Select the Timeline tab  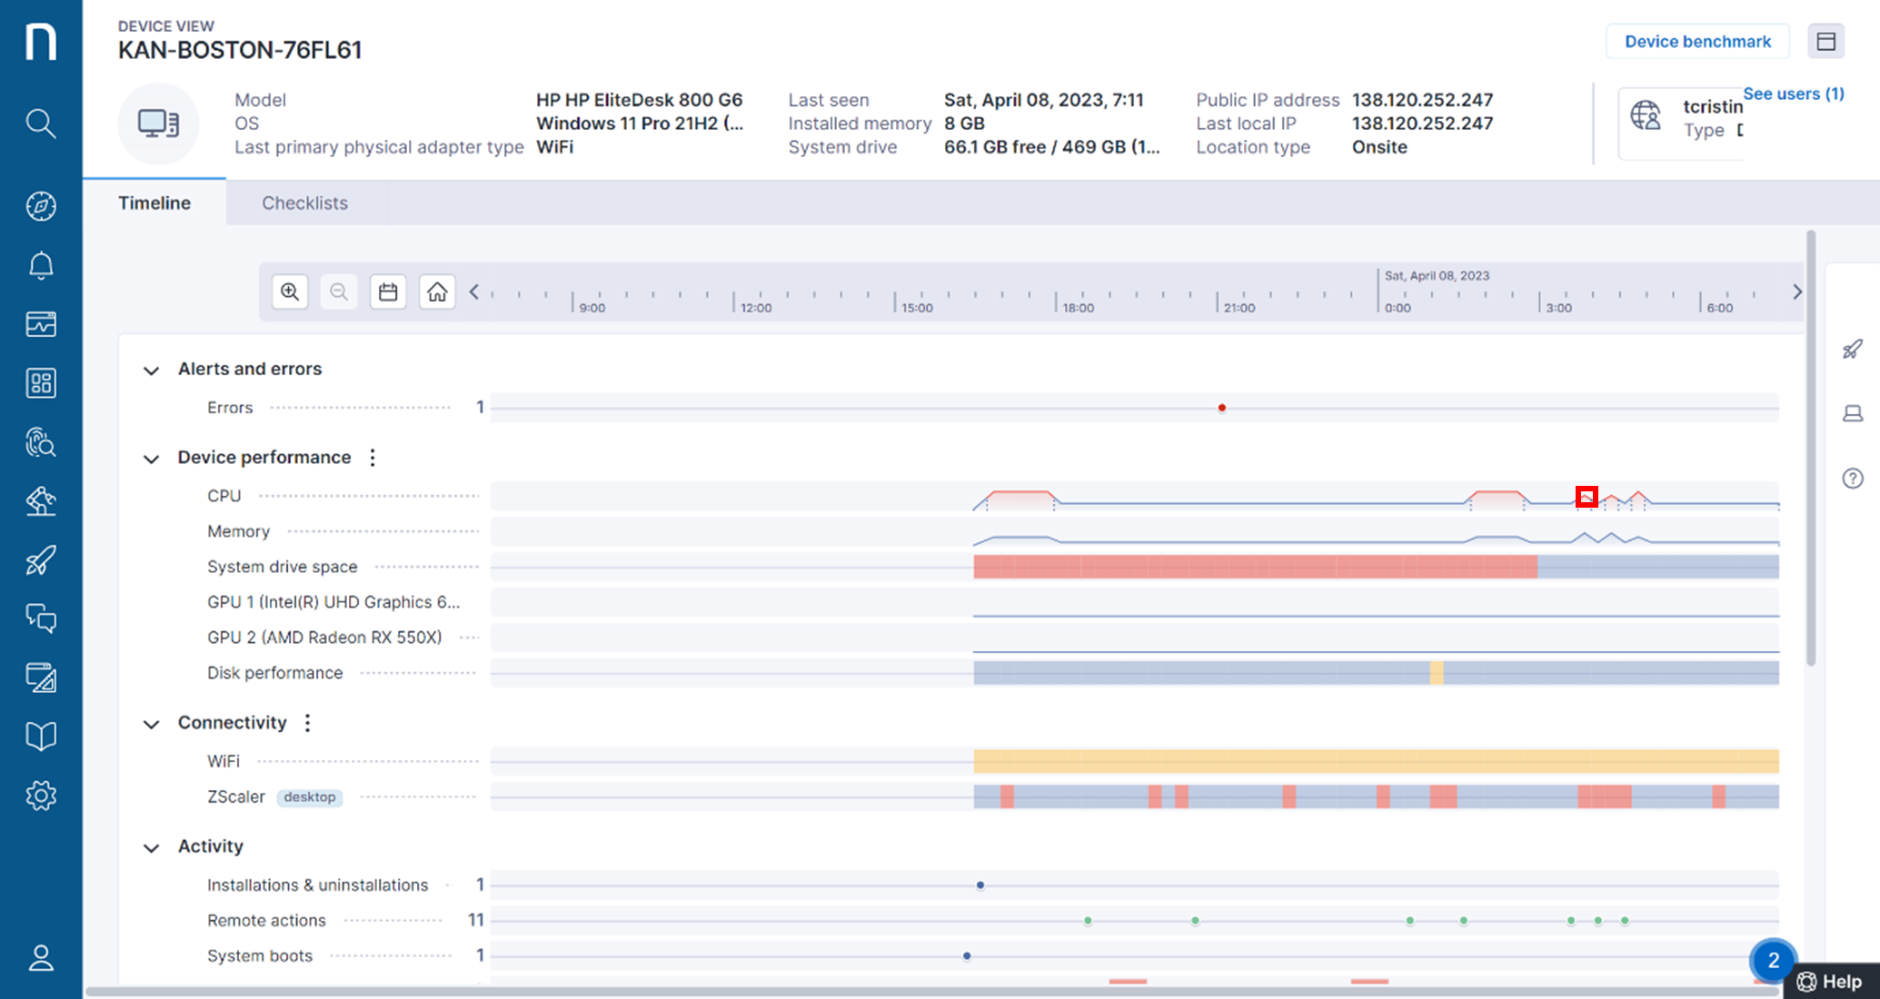154,203
